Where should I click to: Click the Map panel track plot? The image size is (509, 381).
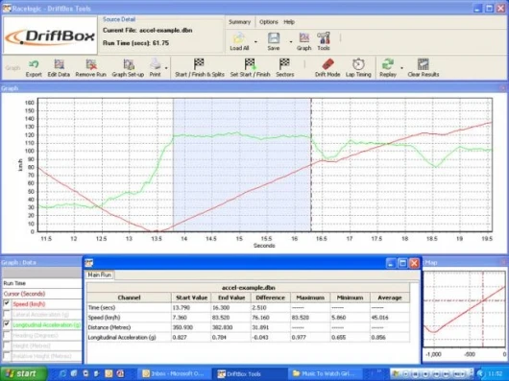[464, 309]
